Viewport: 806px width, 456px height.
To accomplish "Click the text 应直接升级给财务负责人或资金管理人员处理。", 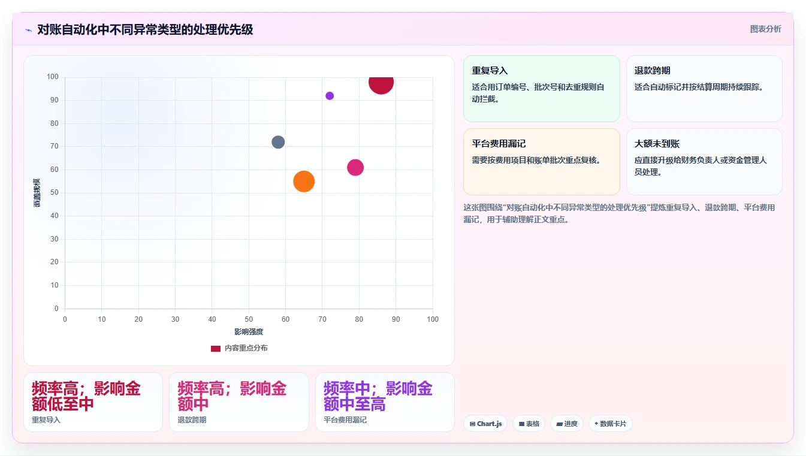I will click(x=701, y=167).
